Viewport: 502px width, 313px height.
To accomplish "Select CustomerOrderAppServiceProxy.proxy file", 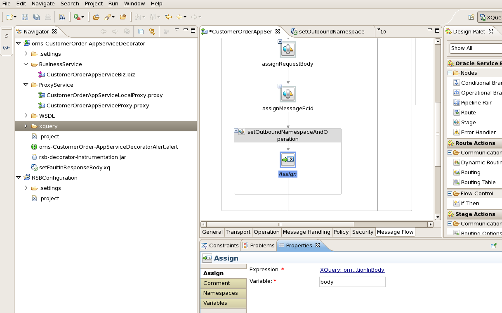I will pyautogui.click(x=98, y=105).
